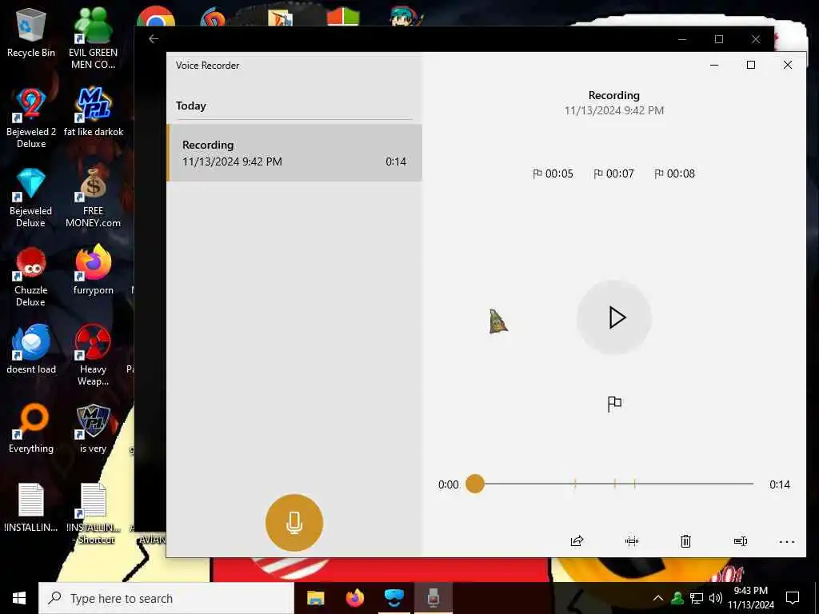Select the Bejeweled Deluxe diamond icon

click(x=31, y=197)
